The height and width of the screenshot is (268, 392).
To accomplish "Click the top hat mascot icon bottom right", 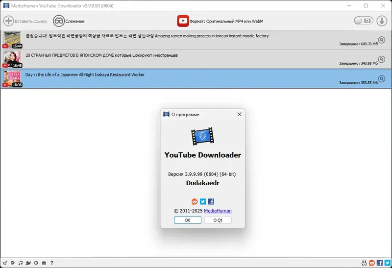I will (364, 263).
